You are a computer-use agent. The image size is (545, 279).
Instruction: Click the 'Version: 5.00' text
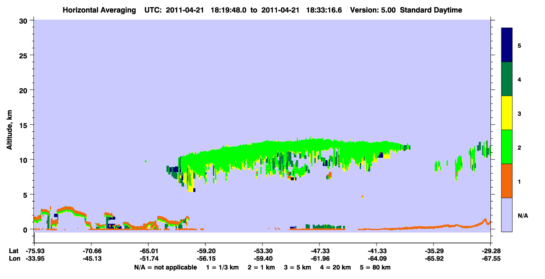[x=372, y=10]
